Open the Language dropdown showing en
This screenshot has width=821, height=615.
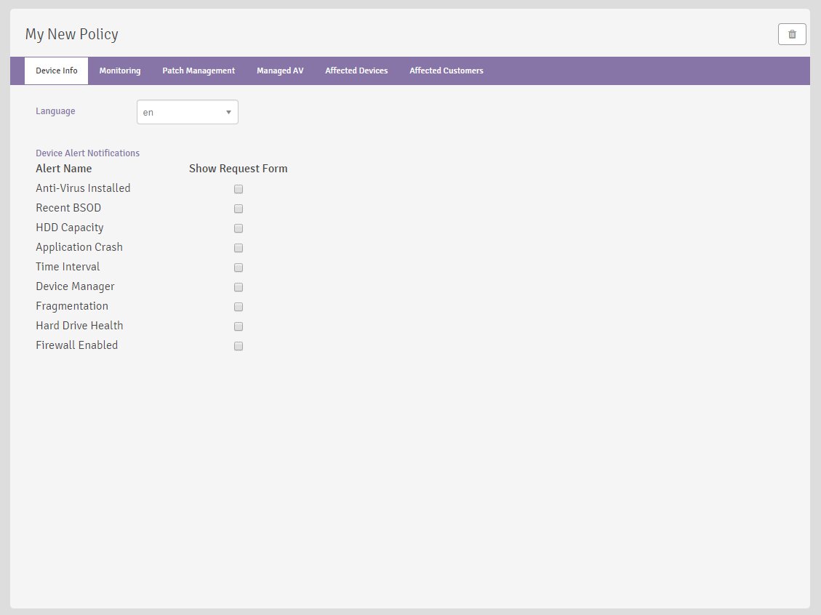click(x=188, y=112)
